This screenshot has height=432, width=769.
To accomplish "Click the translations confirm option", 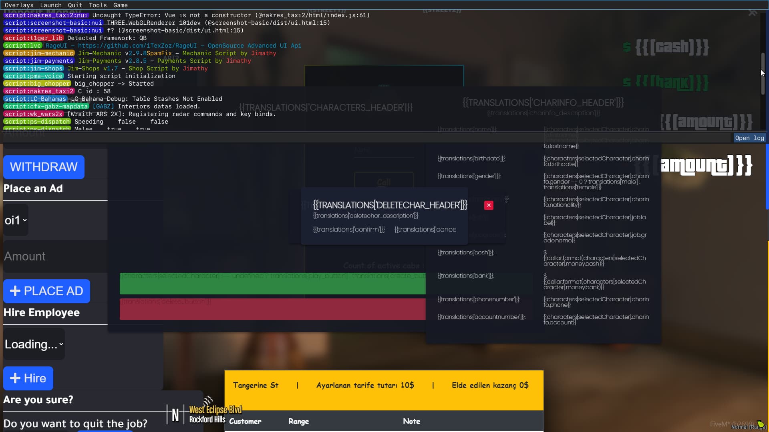I will click(x=349, y=229).
